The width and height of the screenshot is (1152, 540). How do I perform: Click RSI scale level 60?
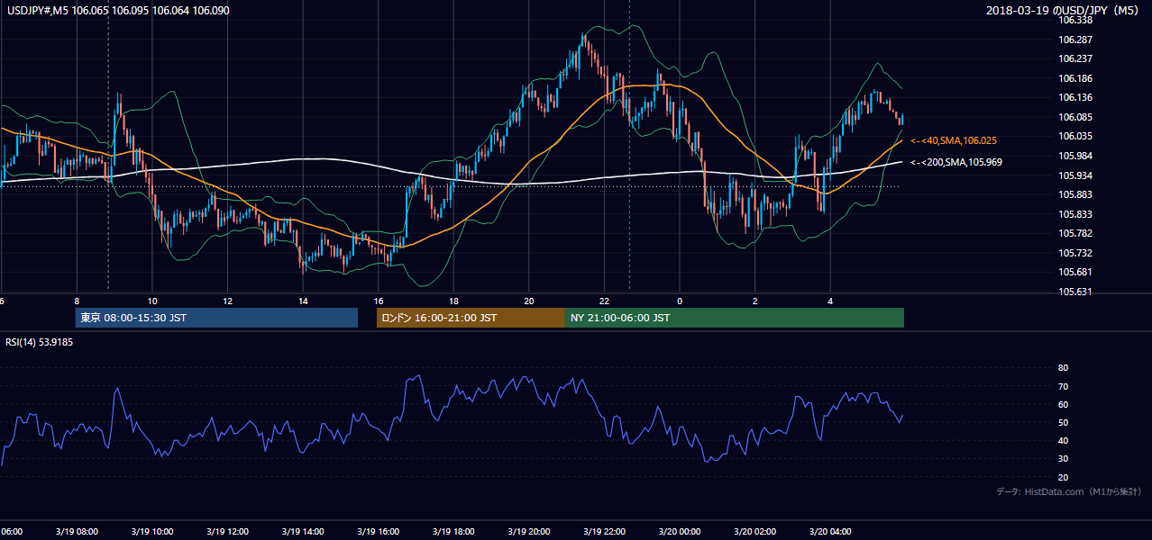pyautogui.click(x=1063, y=404)
